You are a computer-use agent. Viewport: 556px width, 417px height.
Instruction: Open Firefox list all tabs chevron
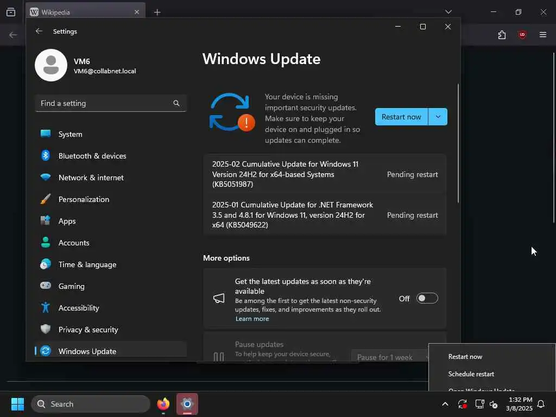click(x=448, y=12)
